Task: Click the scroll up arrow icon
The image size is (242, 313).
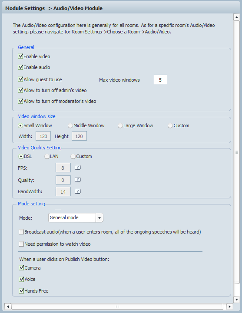Action: point(237,17)
